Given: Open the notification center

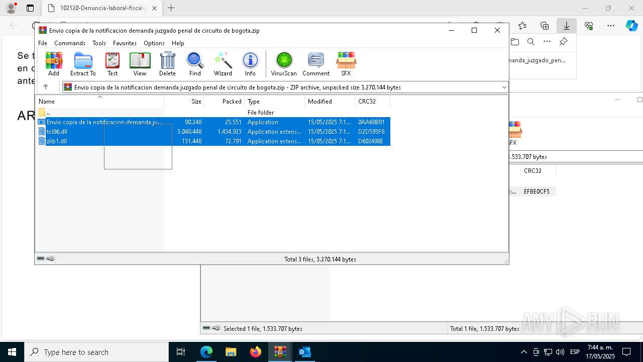Looking at the screenshot, I should click(626, 352).
